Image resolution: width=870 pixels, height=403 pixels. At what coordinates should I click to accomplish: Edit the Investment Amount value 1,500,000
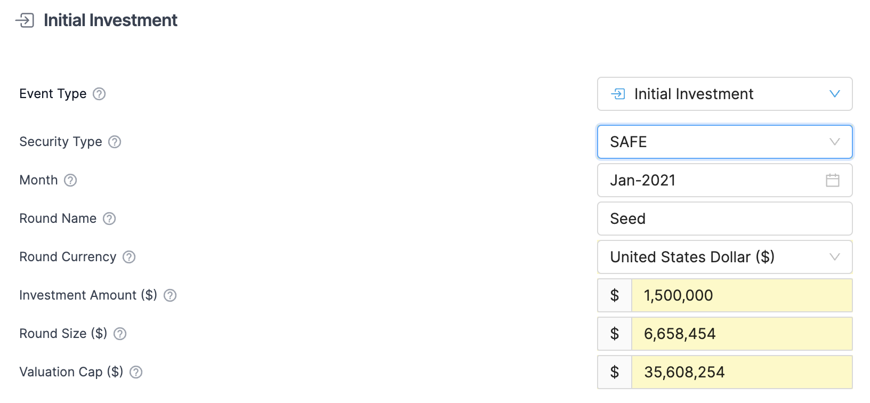[x=741, y=295]
